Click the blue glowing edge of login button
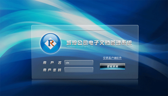Screen dimensions: 168x96 [x=112, y=69]
